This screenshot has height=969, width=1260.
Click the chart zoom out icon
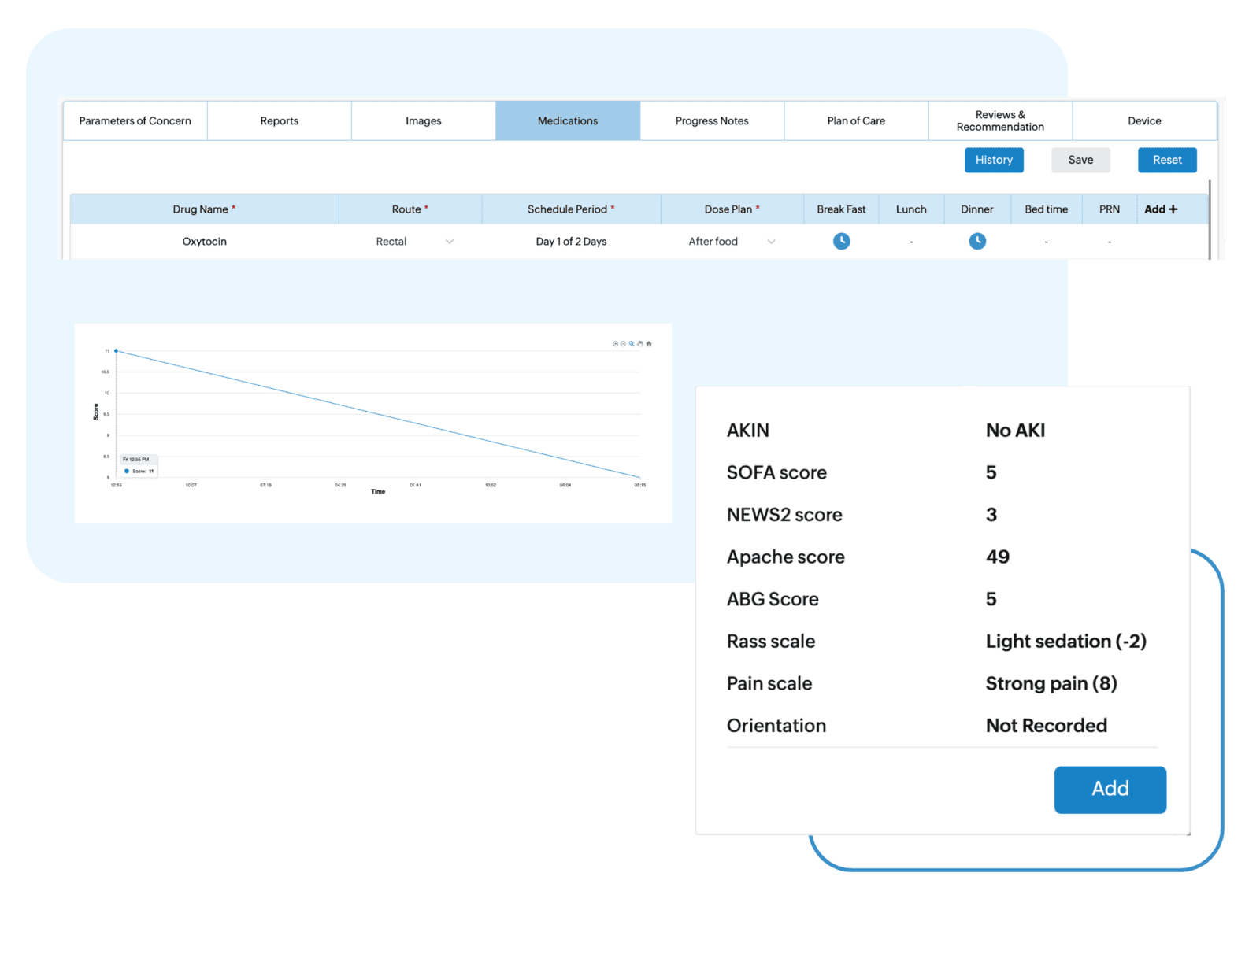click(623, 344)
